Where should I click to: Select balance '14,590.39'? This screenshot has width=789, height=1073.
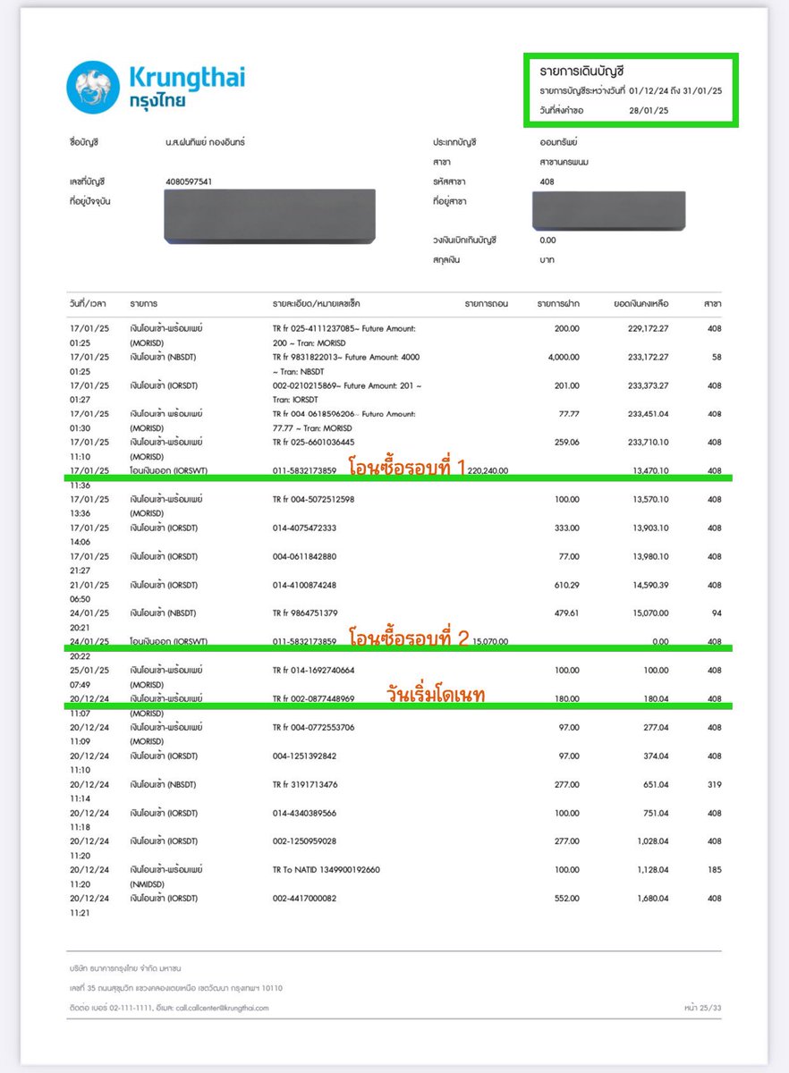[x=650, y=585]
